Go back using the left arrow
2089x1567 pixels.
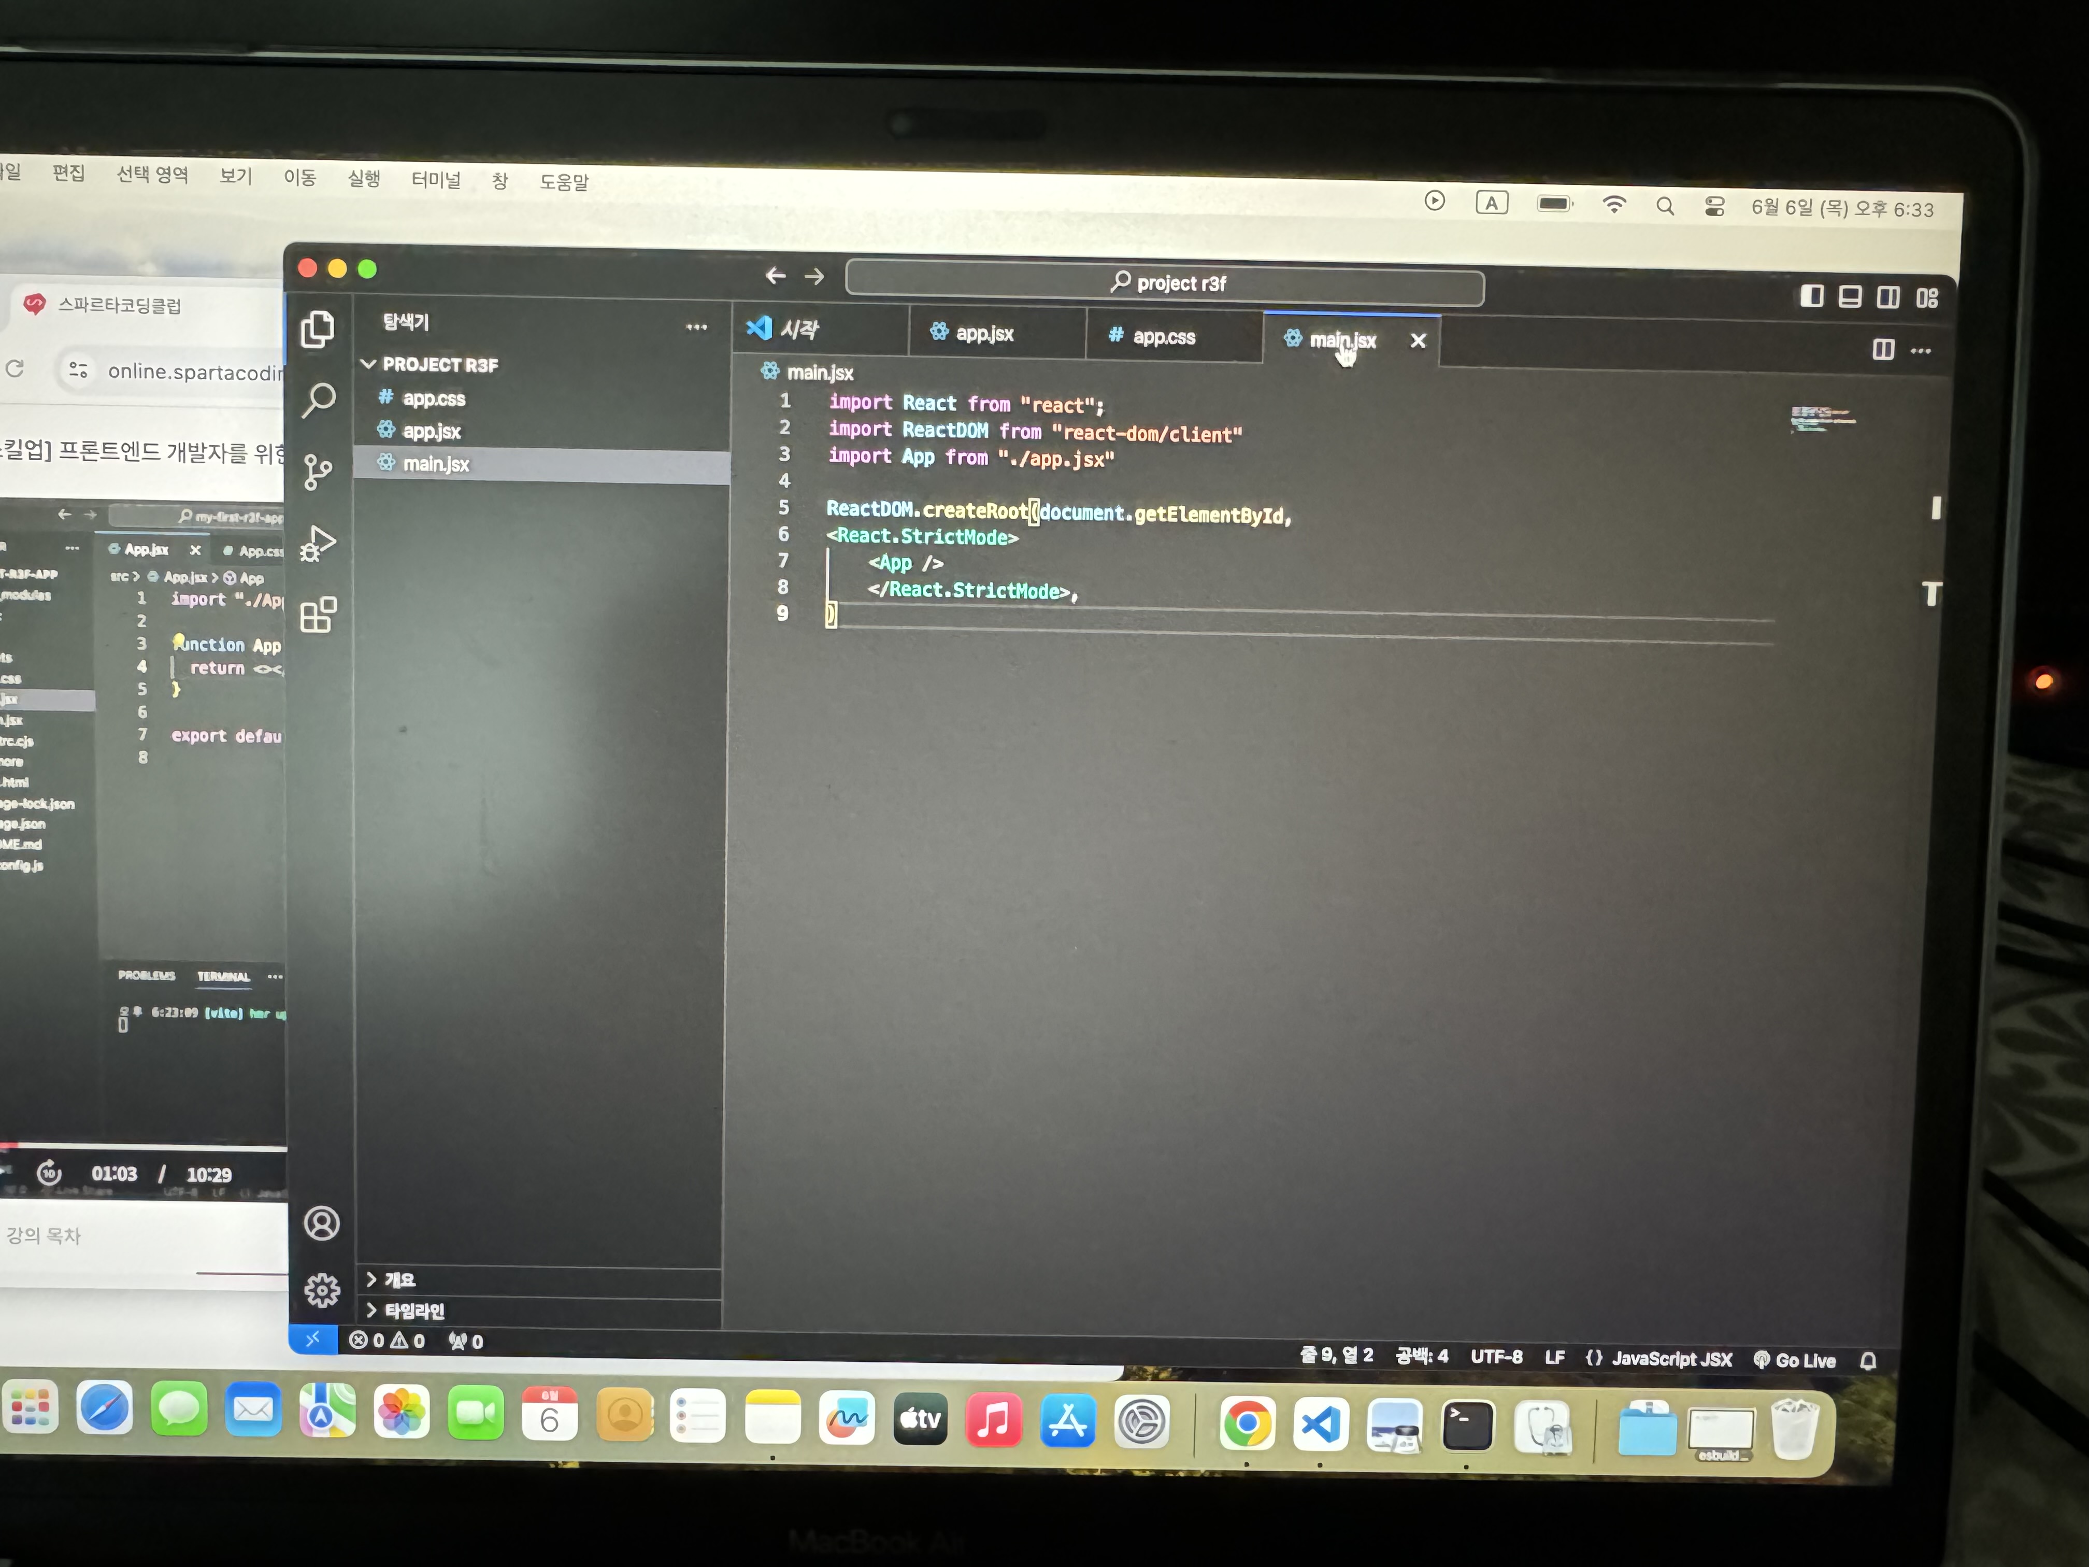point(776,275)
